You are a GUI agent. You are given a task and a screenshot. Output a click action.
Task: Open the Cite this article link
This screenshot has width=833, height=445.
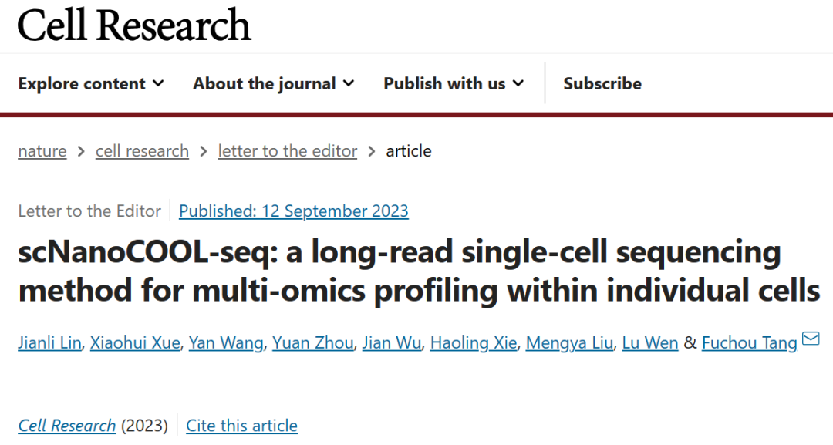[x=241, y=425]
